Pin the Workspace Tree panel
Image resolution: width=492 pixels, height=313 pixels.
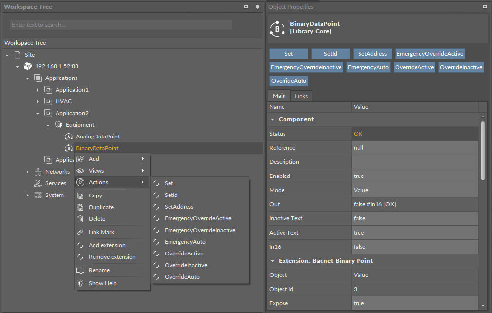coord(257,7)
